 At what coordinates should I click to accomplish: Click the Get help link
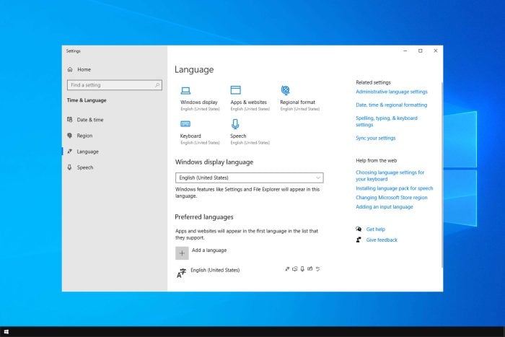376,229
